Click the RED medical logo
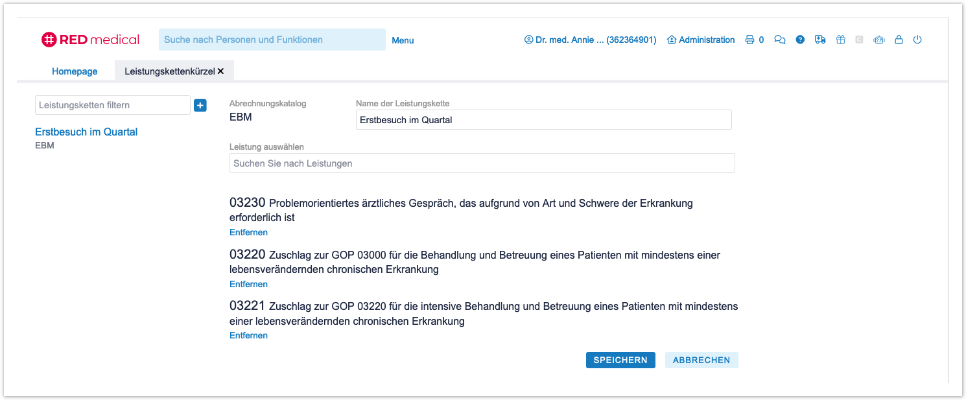Viewport: 966px width, 400px height. [90, 40]
